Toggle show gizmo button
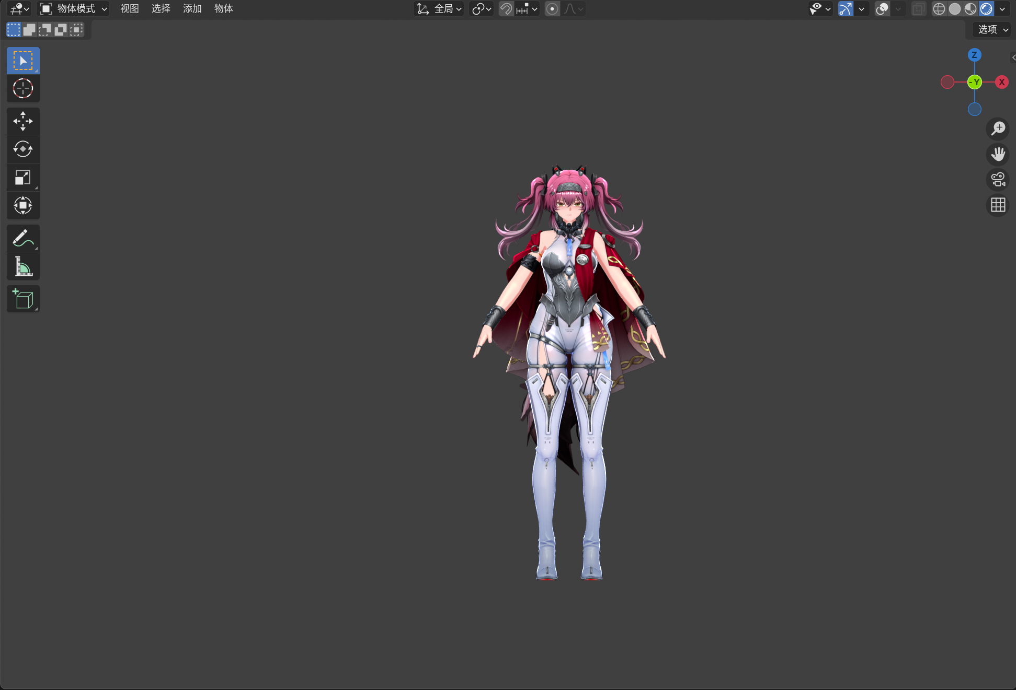The image size is (1016, 690). (845, 9)
